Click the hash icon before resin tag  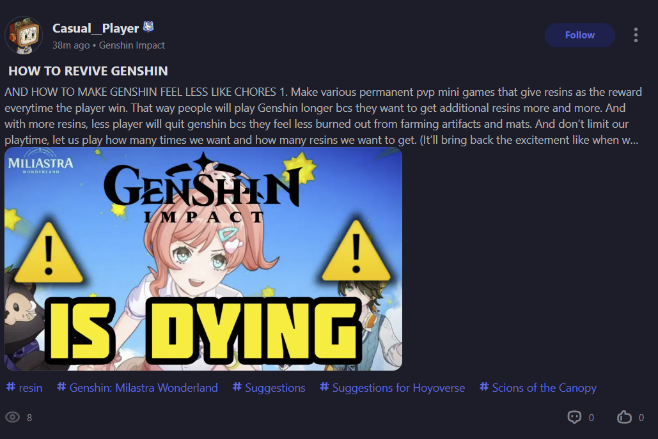11,387
